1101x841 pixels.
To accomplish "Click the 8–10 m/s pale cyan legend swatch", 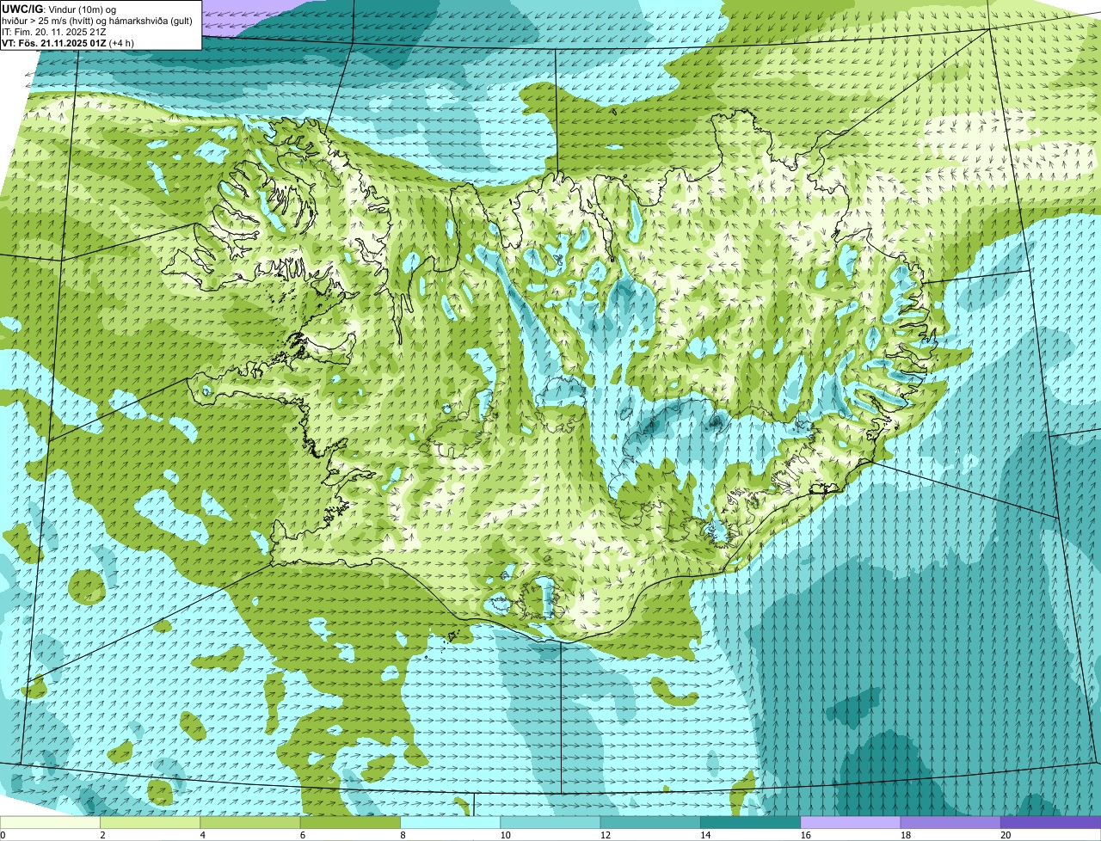I will coord(450,822).
